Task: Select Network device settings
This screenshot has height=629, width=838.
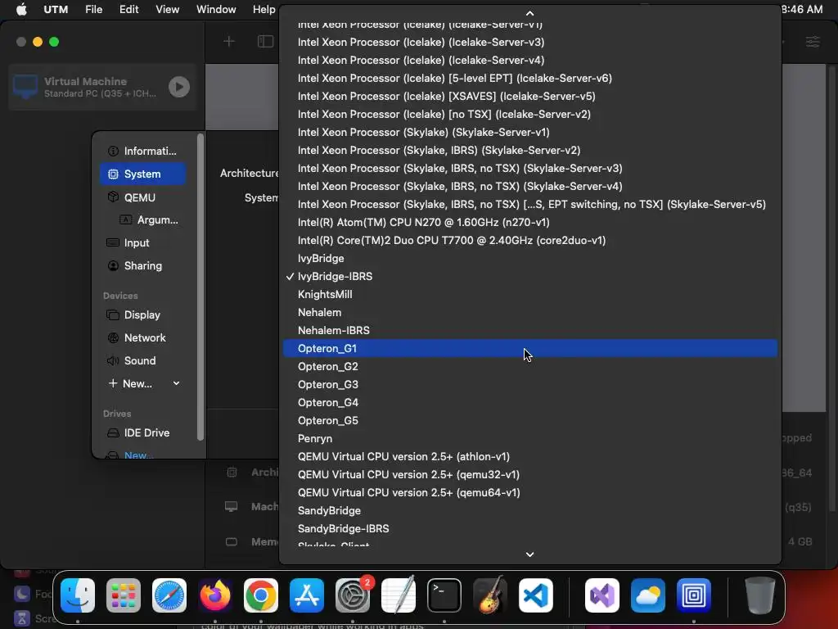Action: click(x=142, y=338)
